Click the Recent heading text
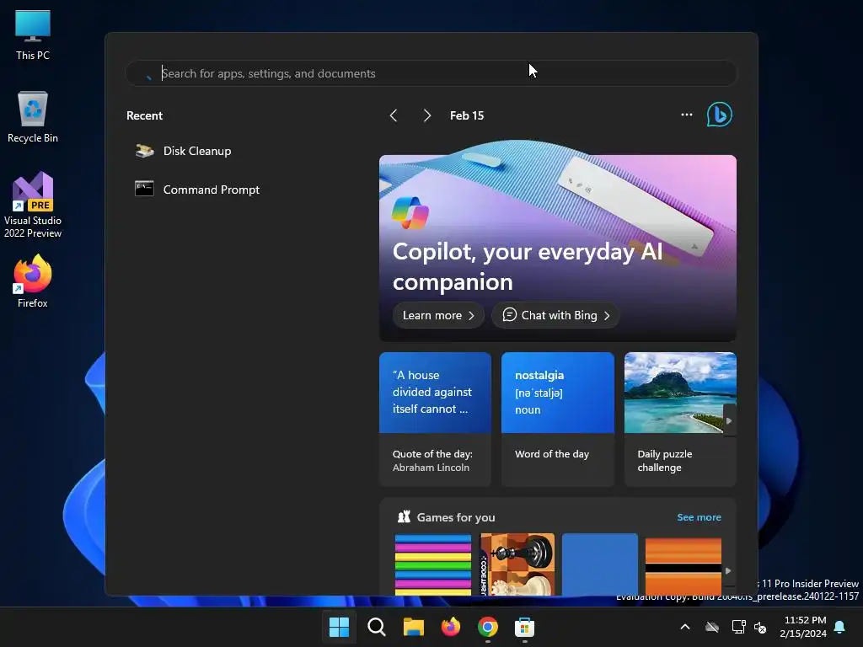 pos(144,115)
